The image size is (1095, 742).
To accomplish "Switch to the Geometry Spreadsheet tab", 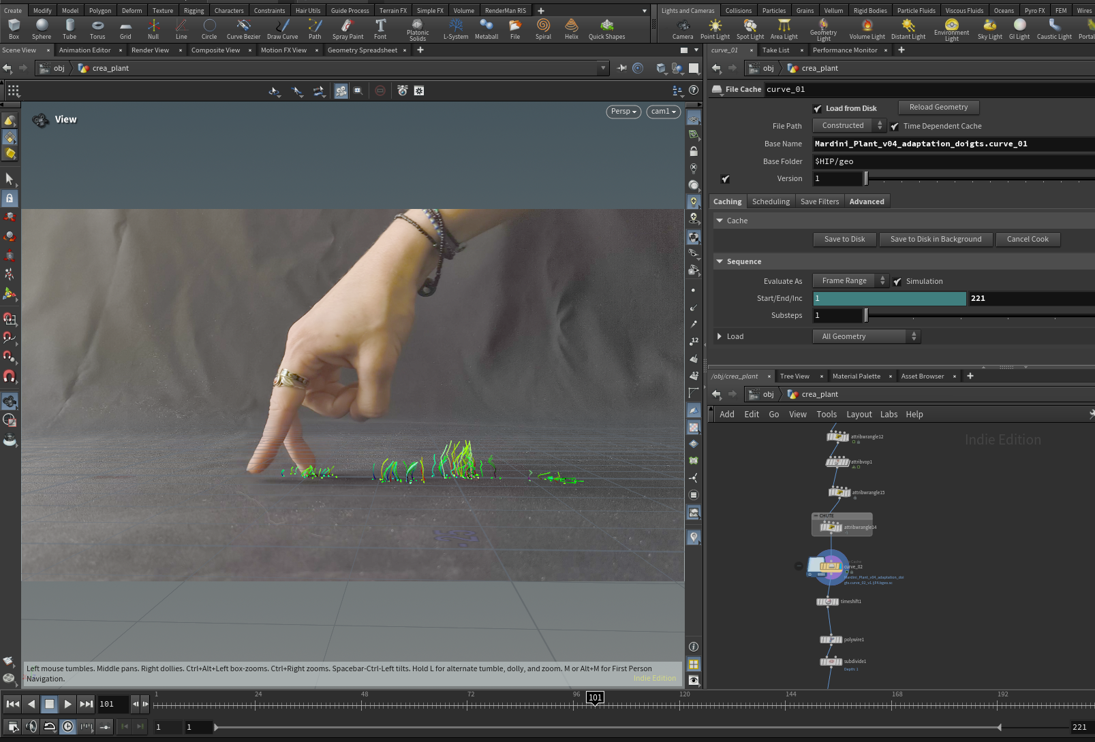I will (362, 50).
